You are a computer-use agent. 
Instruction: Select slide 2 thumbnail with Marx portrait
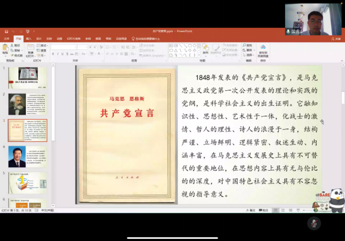point(28,104)
